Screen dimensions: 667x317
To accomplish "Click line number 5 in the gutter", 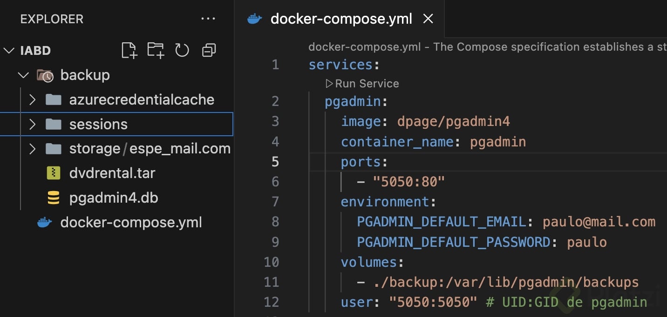I will 275,162.
